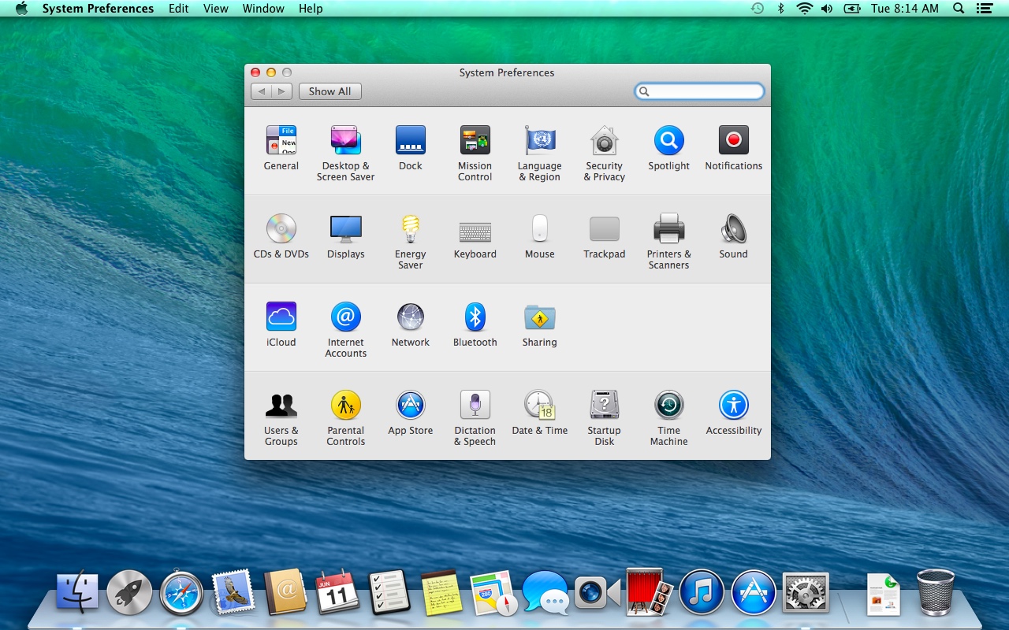Click the back navigation arrow
The width and height of the screenshot is (1009, 630).
click(261, 91)
